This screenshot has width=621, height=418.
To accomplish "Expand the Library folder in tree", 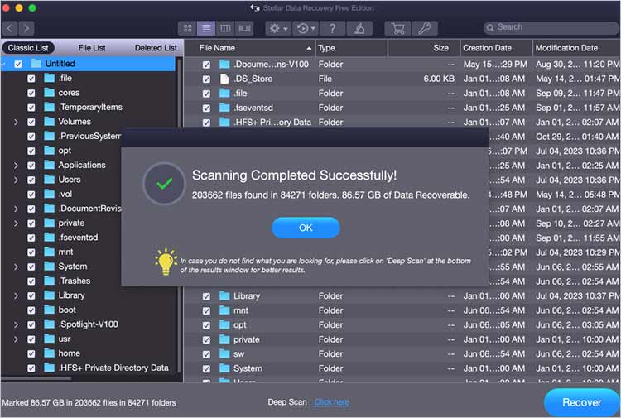I will pyautogui.click(x=16, y=295).
